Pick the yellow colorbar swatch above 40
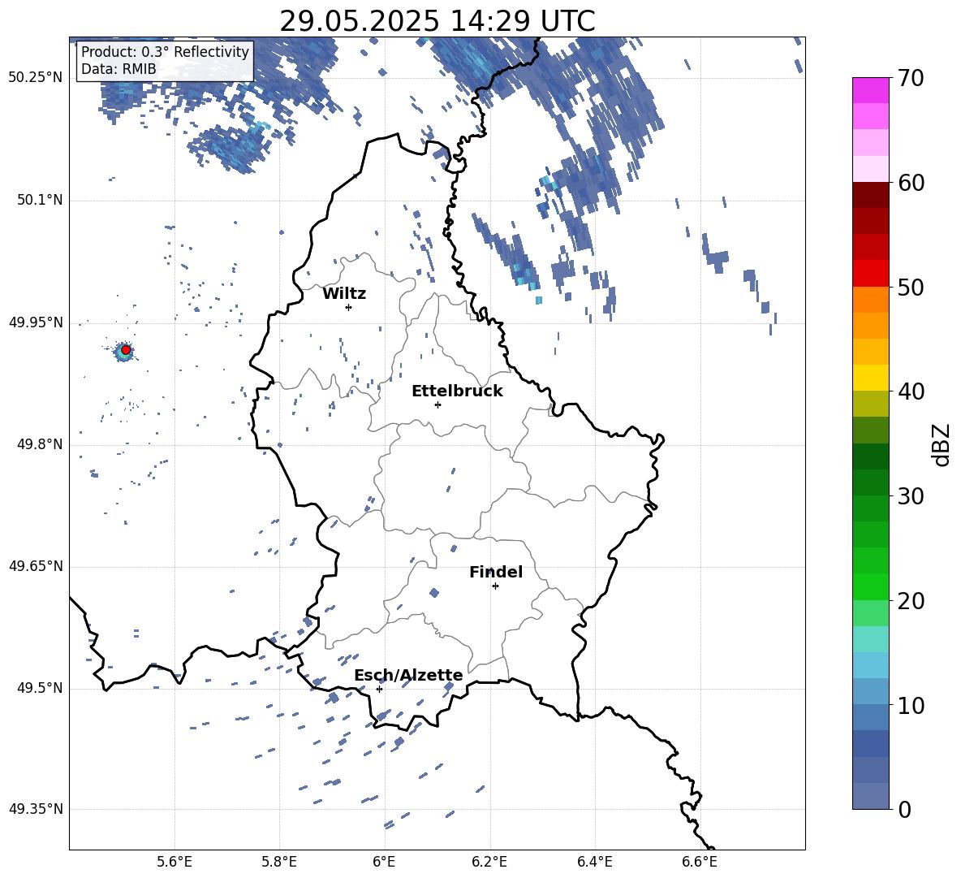The image size is (961, 878). pos(870,378)
